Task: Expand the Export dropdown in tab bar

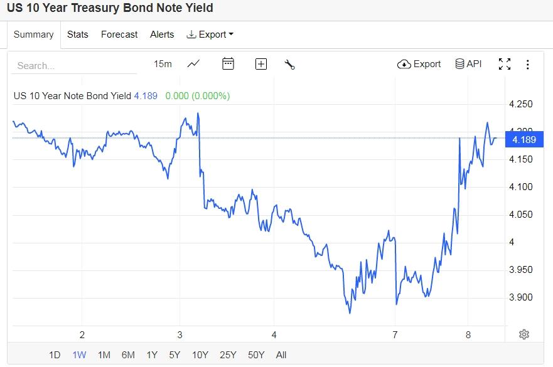Action: tap(210, 35)
